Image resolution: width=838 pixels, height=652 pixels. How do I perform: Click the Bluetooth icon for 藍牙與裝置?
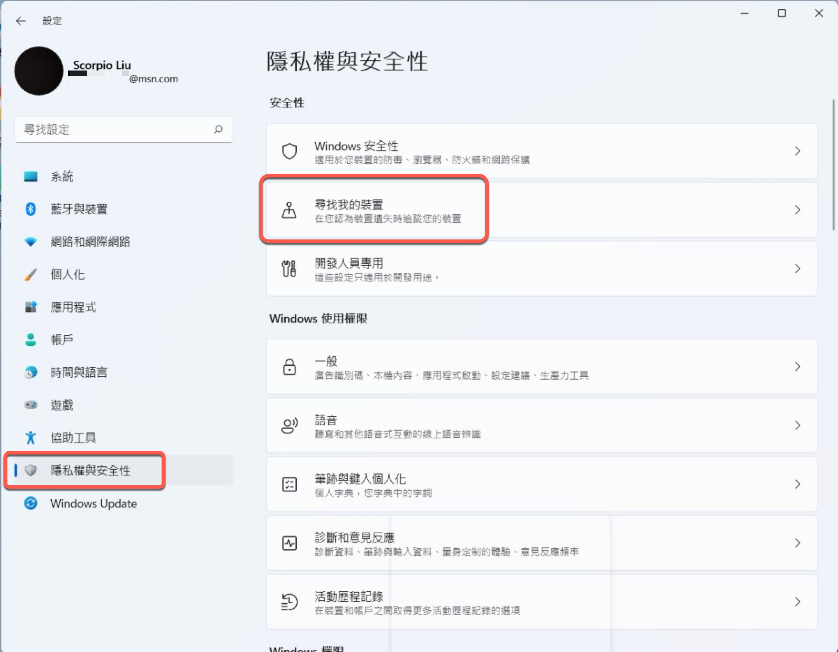coord(31,209)
